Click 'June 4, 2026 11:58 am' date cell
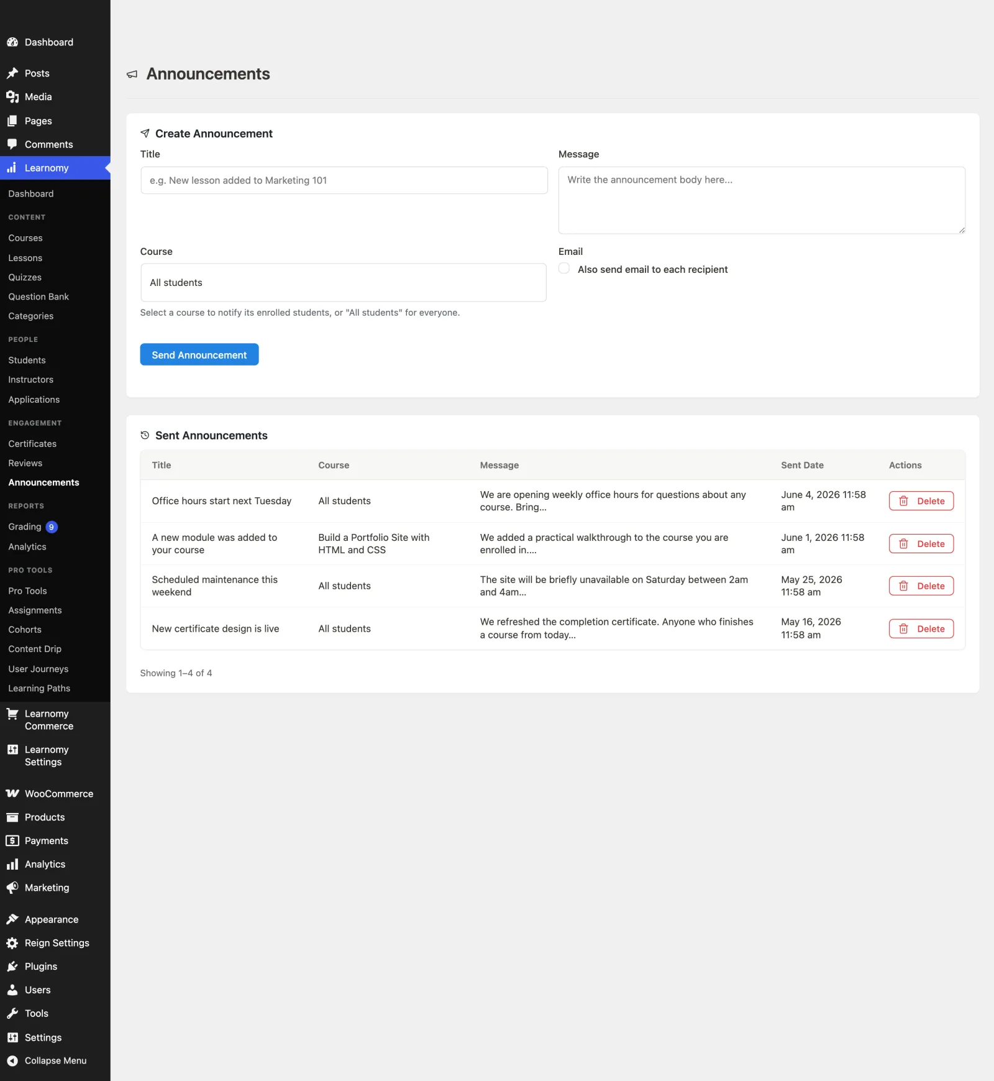994x1081 pixels. pos(823,501)
